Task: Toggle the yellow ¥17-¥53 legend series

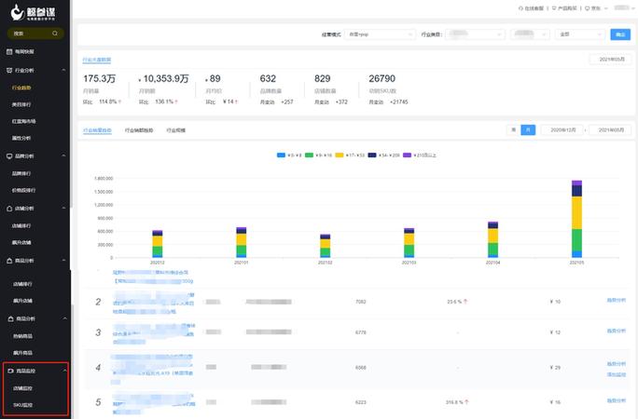Action: click(x=350, y=155)
